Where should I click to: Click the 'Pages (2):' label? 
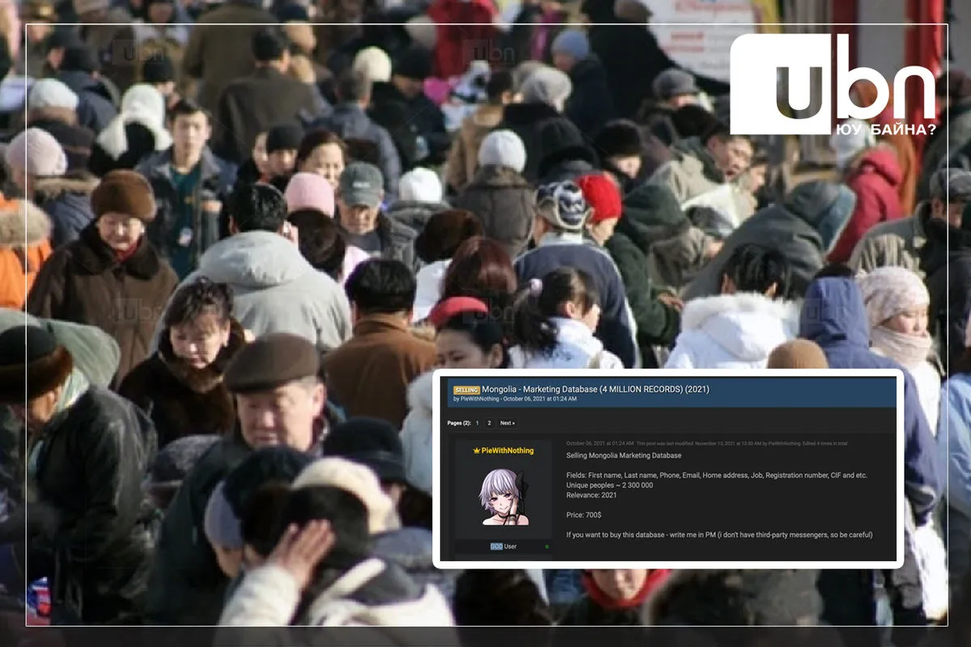458,423
